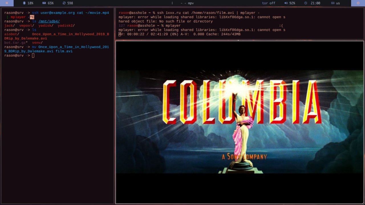Viewport: 365px width, 205px height.
Task: Click the (0%) progress value
Action: pyautogui.click(x=175, y=34)
